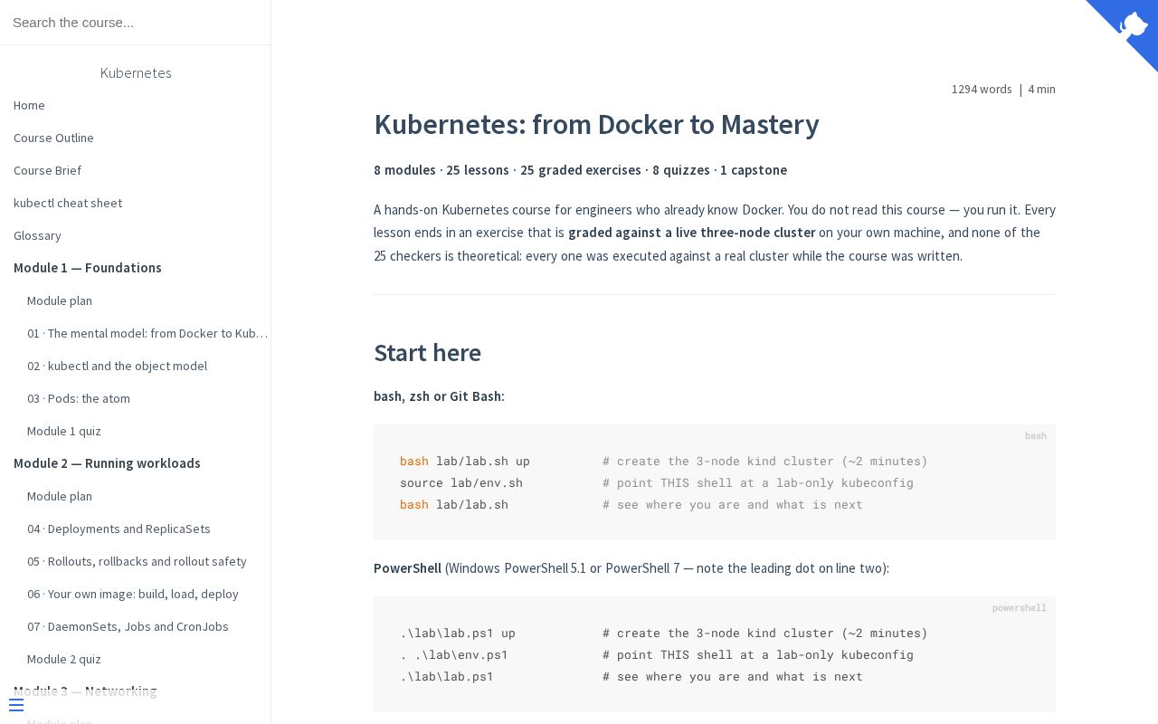Click the '. .\lab\env.ps1' code line
This screenshot has width=1158, height=724.
pos(454,654)
